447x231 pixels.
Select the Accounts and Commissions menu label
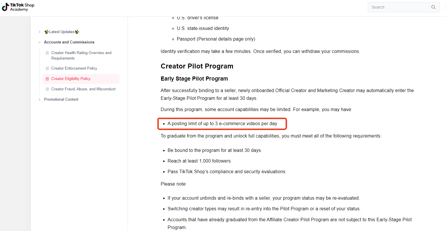(69, 42)
